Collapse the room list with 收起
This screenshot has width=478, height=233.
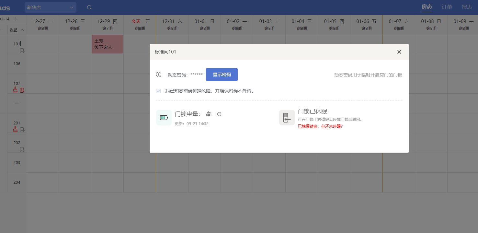[x=17, y=30]
